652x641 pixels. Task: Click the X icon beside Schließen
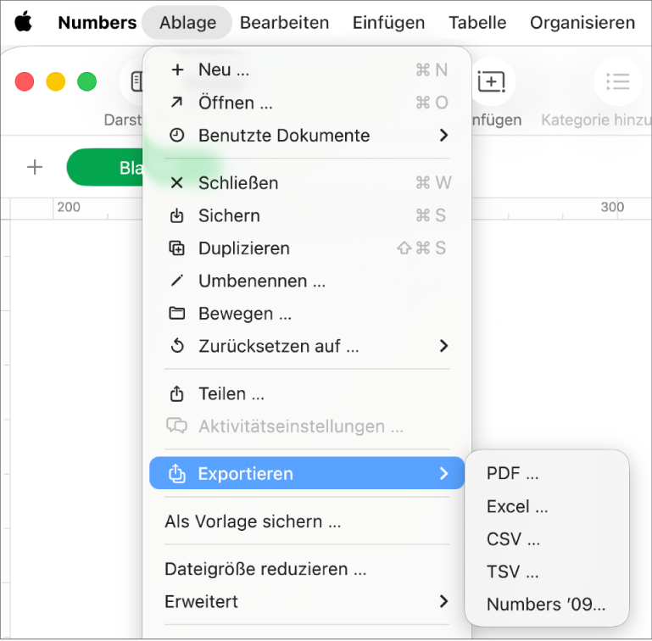click(x=176, y=182)
